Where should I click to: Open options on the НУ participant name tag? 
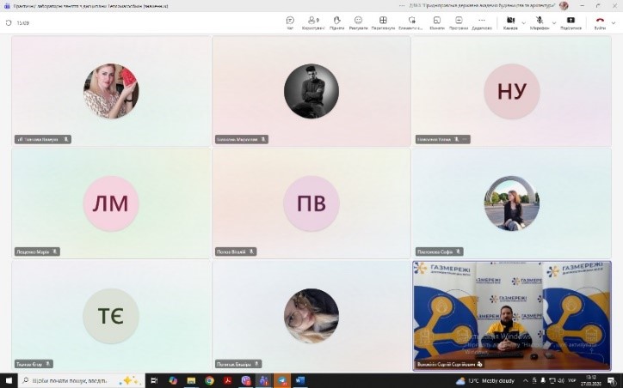point(466,139)
